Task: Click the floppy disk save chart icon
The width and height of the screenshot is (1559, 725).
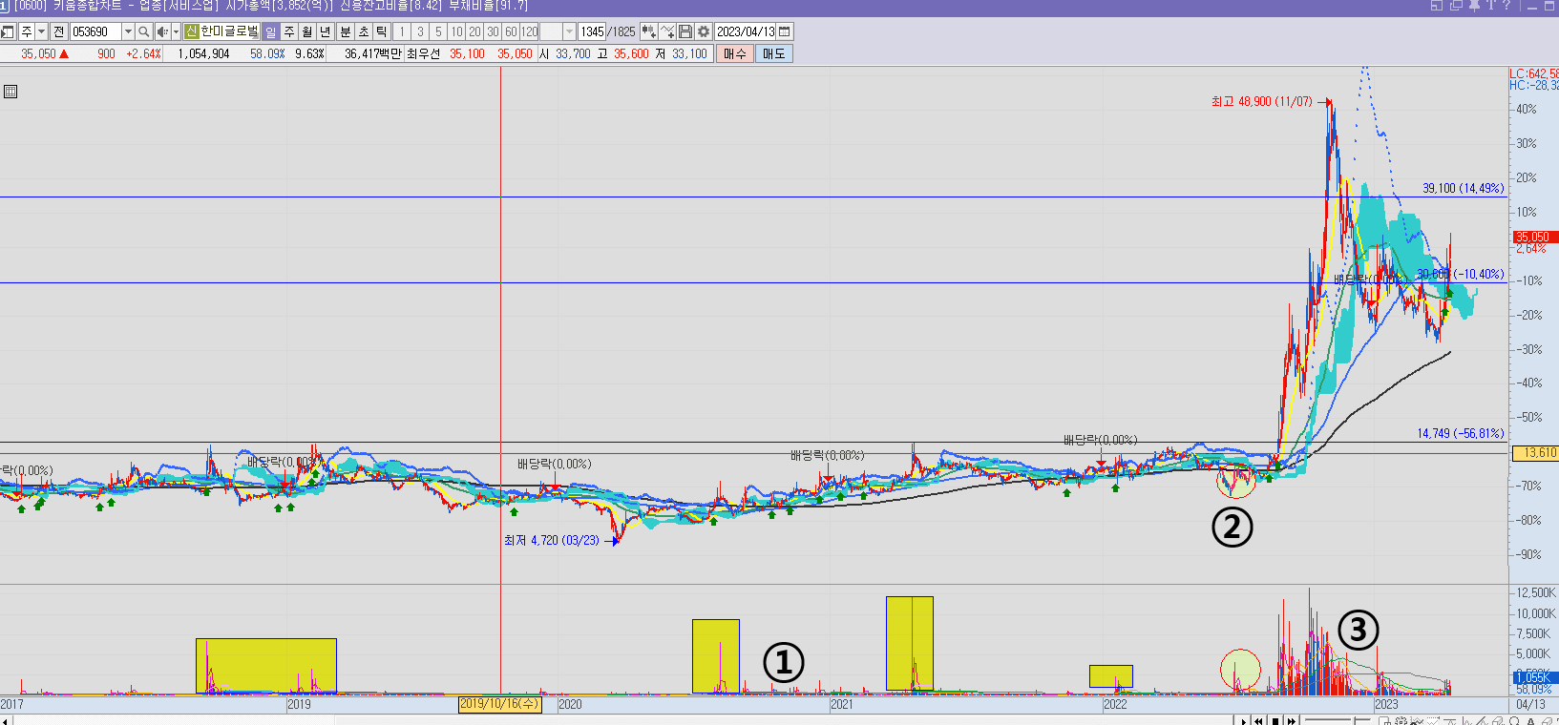Action: click(x=685, y=31)
